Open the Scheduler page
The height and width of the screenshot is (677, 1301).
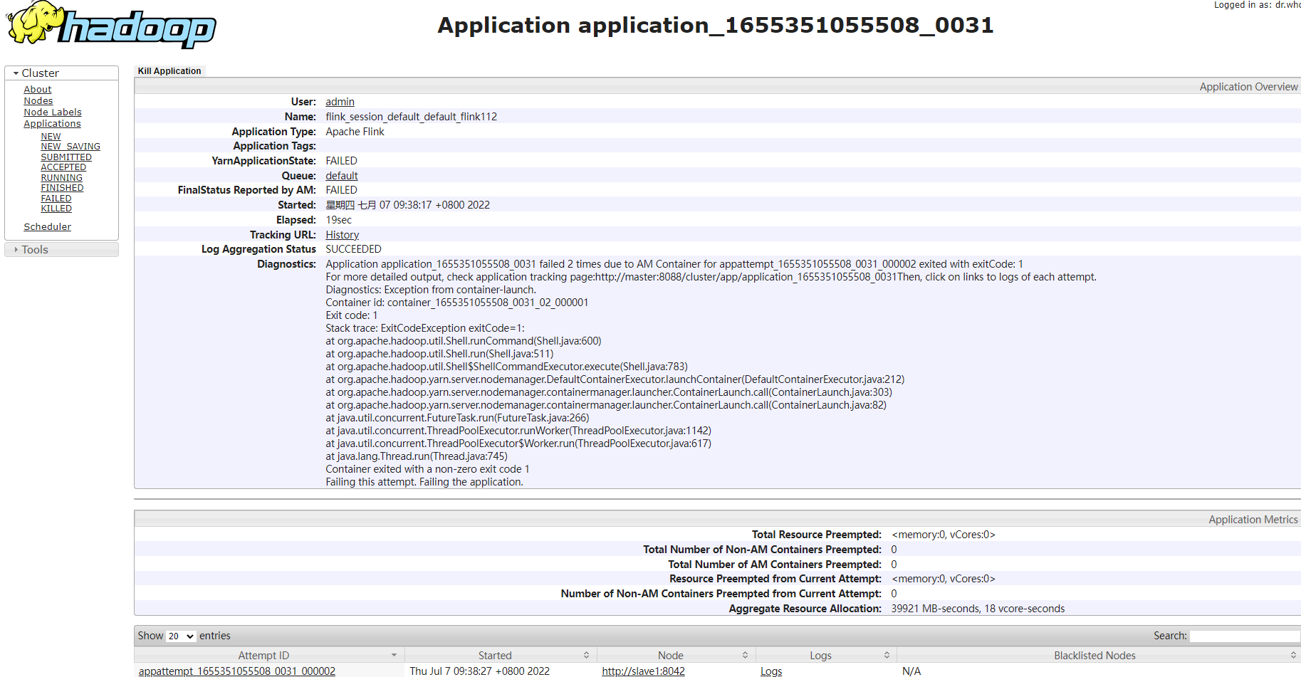(x=47, y=226)
